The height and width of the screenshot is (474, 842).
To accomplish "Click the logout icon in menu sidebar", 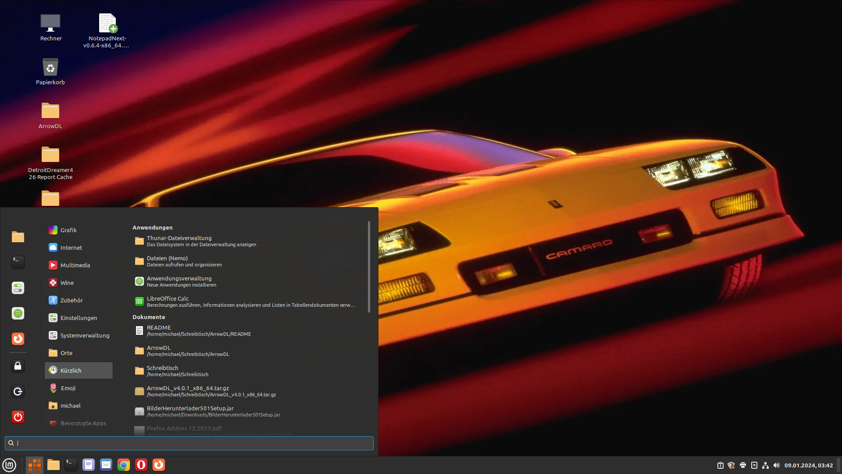I will click(18, 391).
